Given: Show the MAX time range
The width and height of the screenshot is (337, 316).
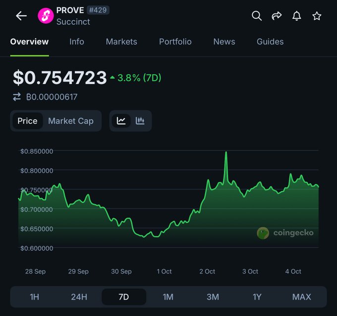Looking at the screenshot, I should tap(301, 297).
